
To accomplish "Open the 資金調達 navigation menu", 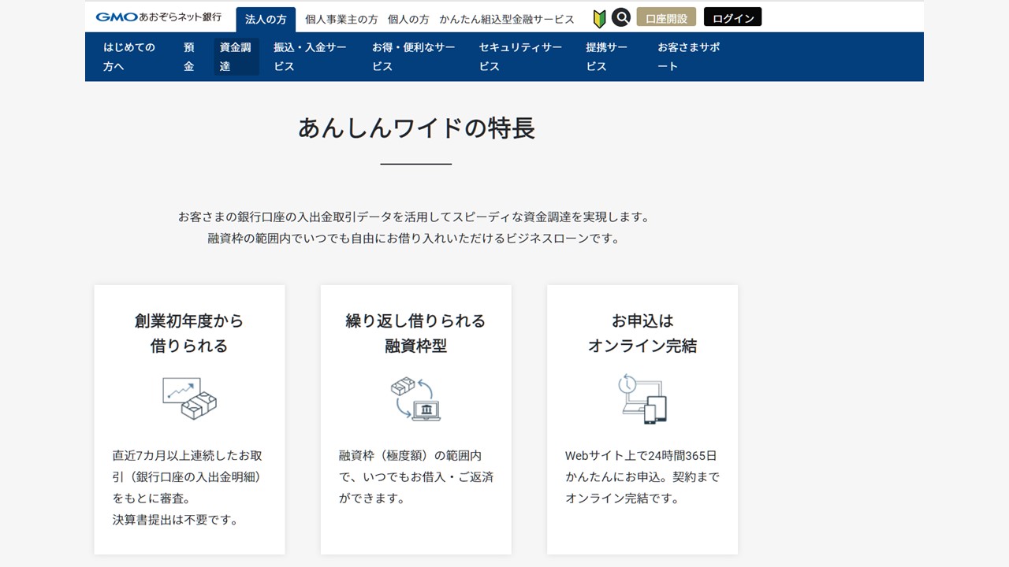I will pyautogui.click(x=235, y=57).
